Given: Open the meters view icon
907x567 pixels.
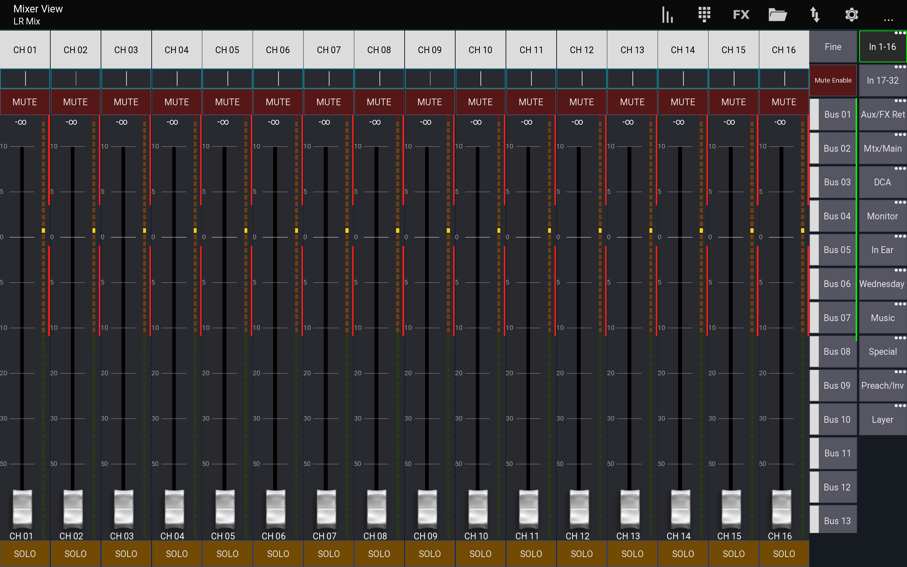Looking at the screenshot, I should (667, 15).
